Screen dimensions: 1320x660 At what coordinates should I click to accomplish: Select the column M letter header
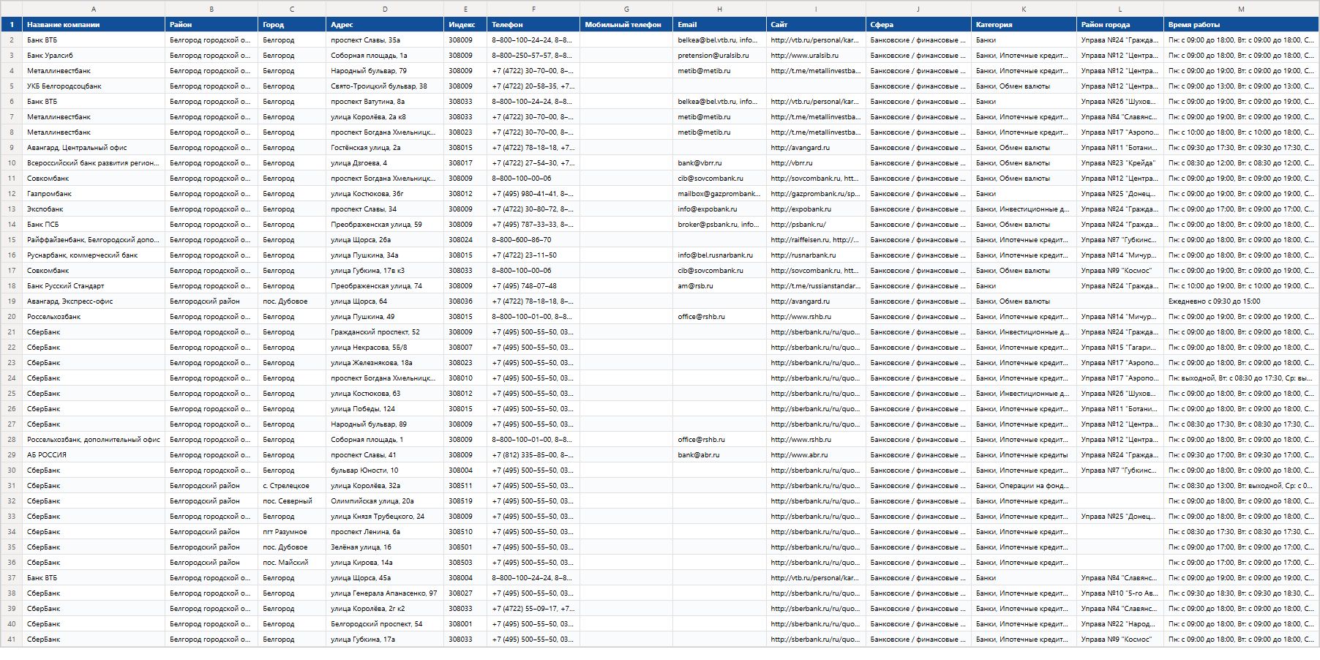coord(1241,9)
